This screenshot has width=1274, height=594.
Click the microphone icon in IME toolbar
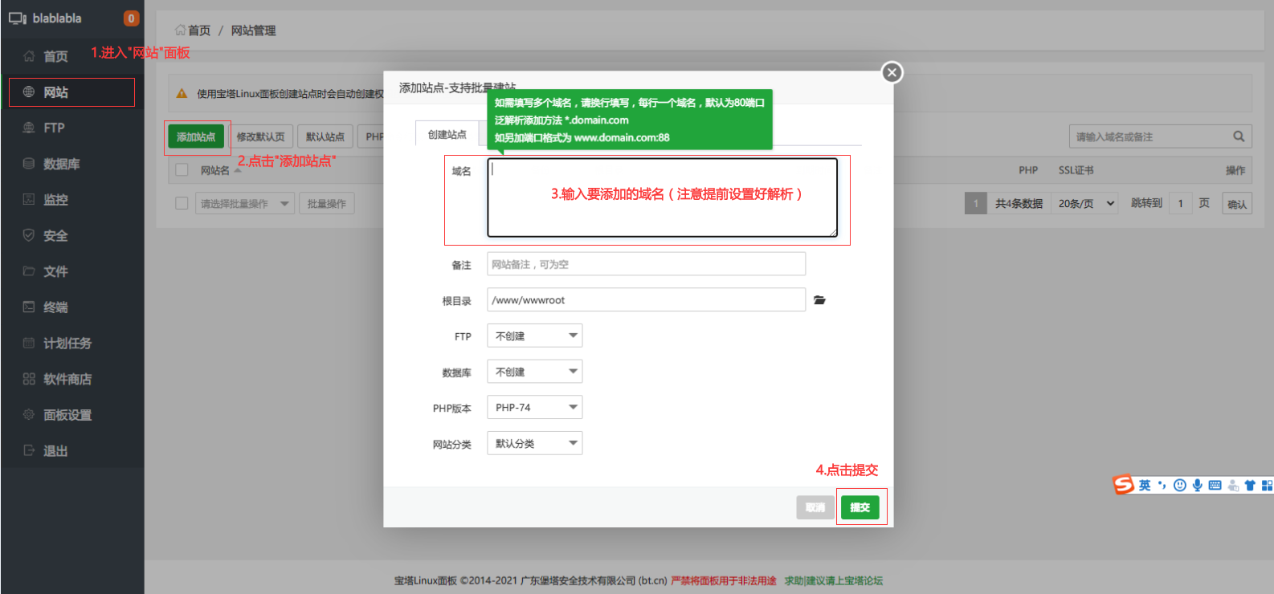pos(1197,485)
